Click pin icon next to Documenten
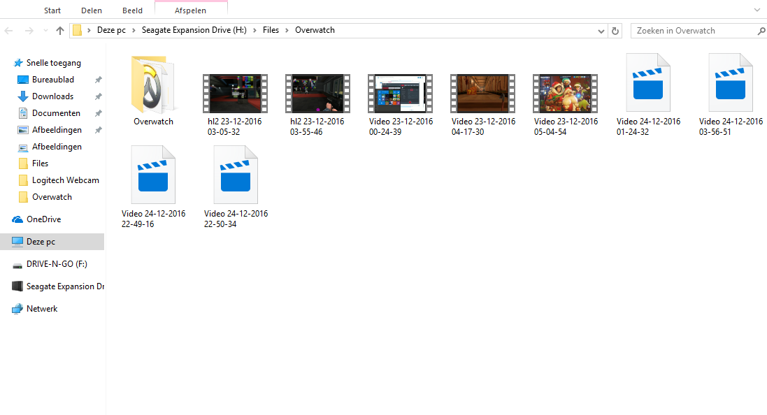 coord(99,113)
